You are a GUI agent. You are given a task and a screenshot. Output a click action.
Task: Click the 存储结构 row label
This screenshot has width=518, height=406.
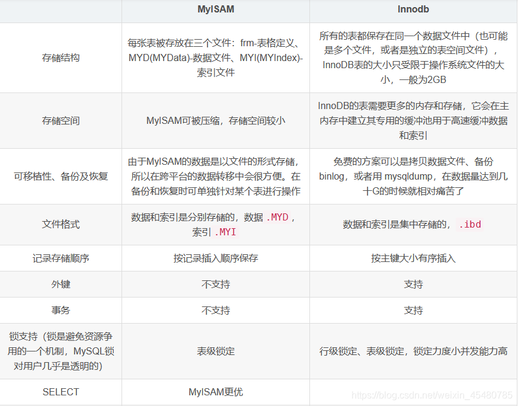click(60, 57)
